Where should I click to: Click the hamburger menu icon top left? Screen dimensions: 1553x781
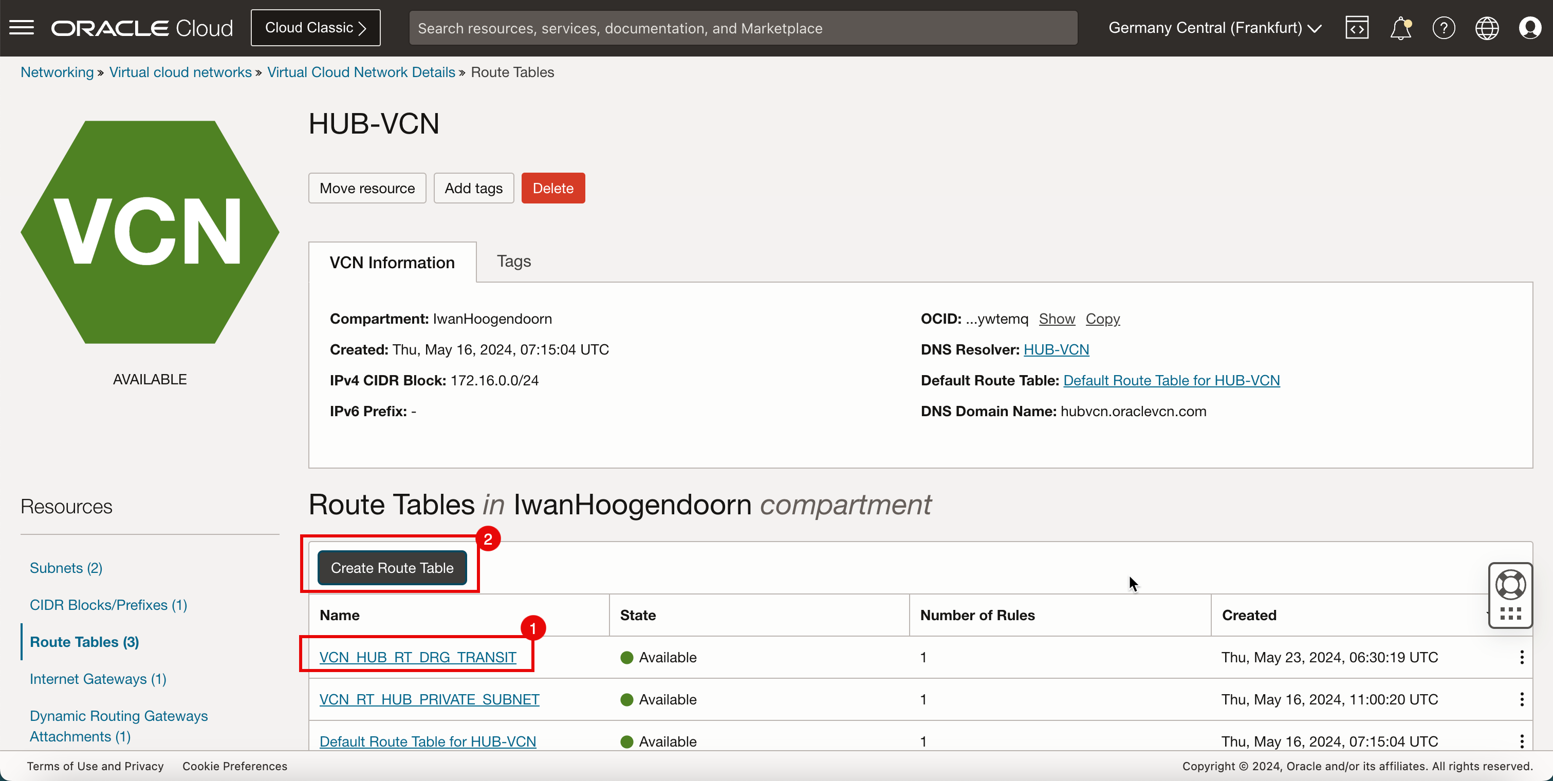coord(21,28)
